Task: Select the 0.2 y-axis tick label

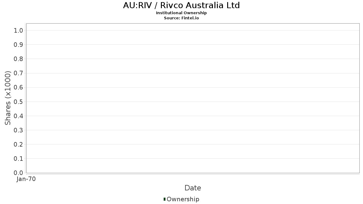Action: click(18, 144)
